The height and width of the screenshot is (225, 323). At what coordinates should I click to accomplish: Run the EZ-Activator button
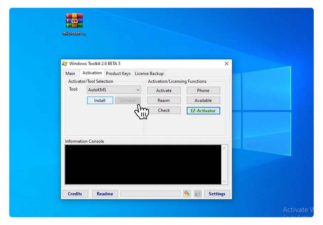click(203, 110)
